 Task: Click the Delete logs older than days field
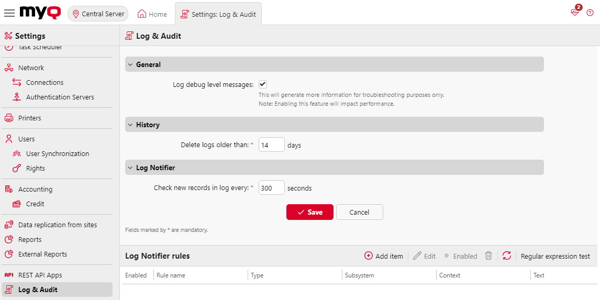(x=271, y=145)
